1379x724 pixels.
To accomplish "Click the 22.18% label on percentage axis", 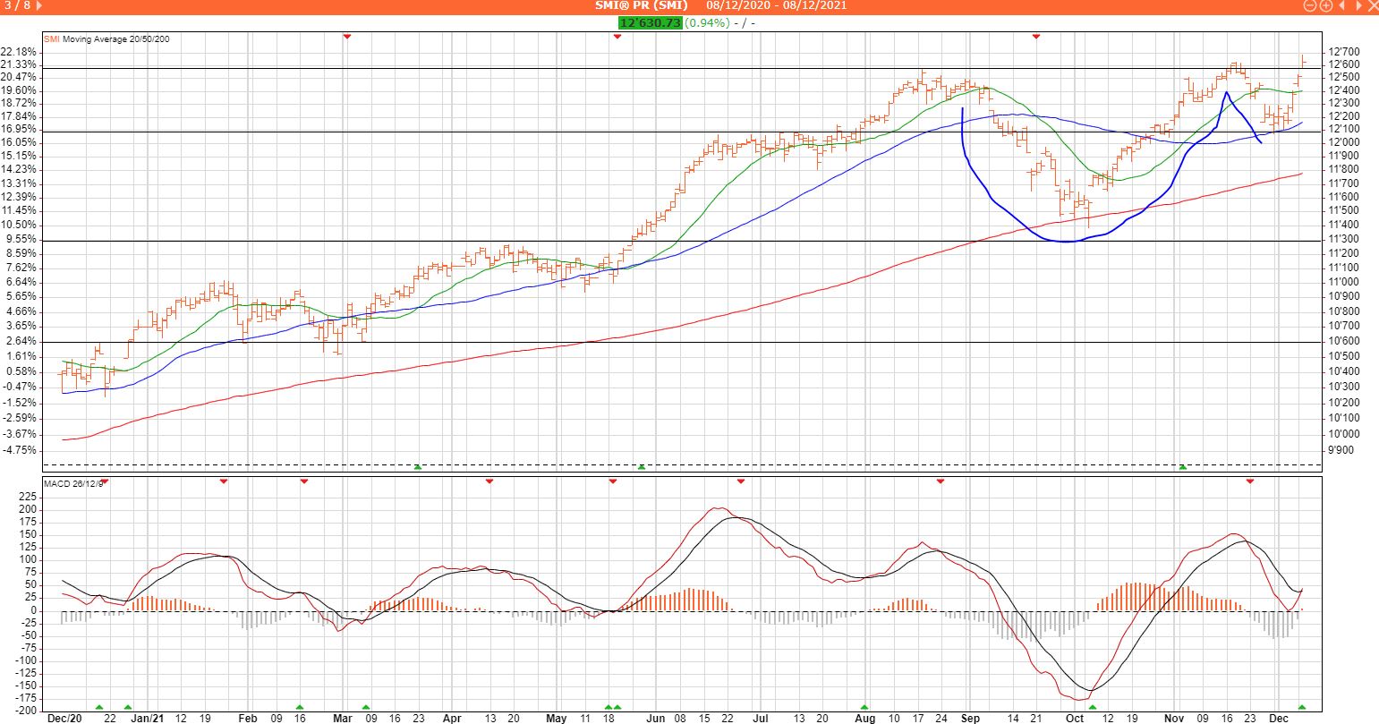I will [x=21, y=52].
